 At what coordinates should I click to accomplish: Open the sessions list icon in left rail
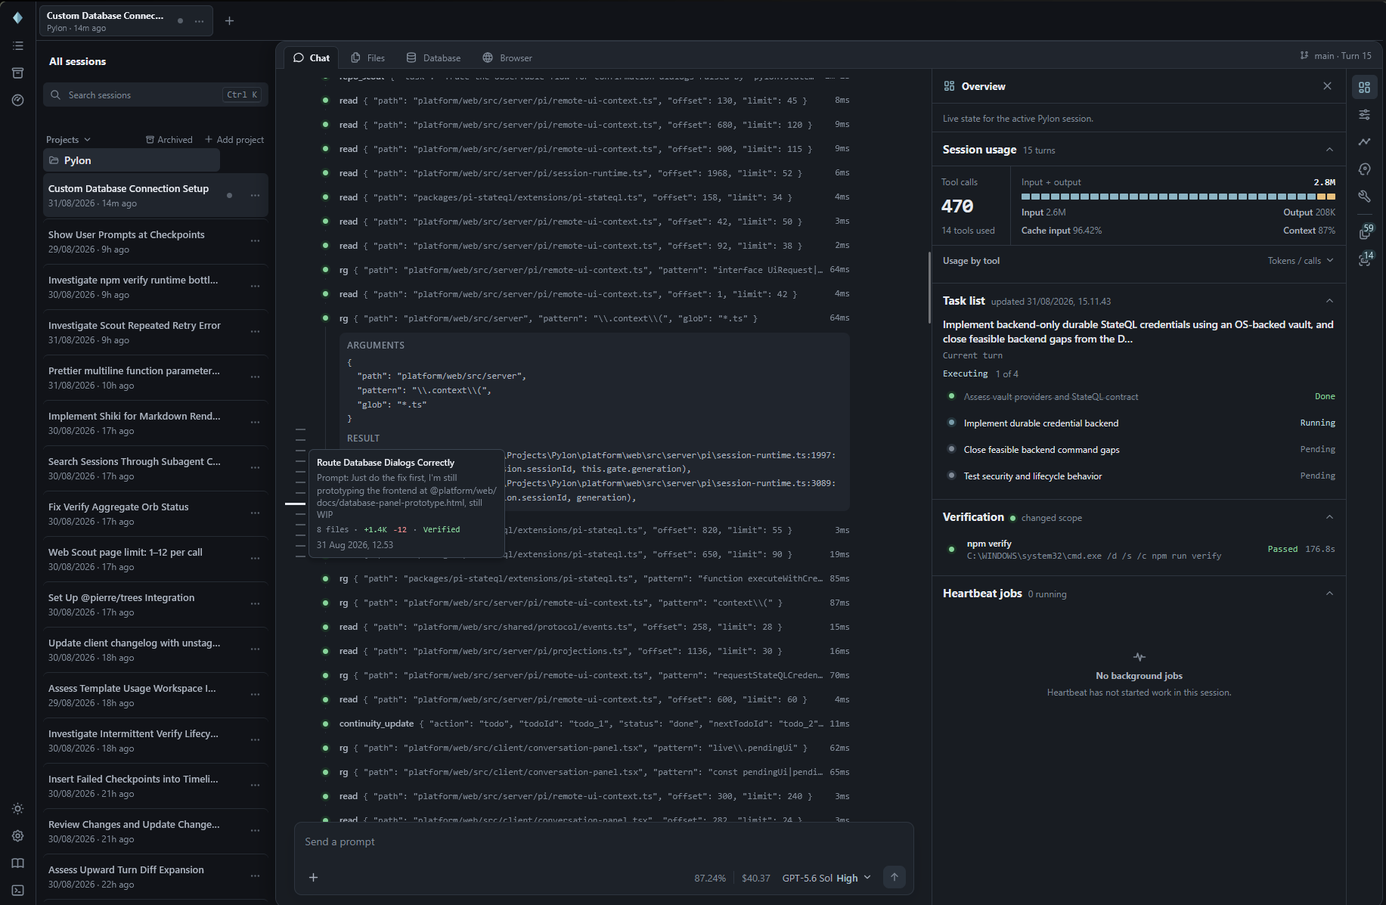point(18,46)
